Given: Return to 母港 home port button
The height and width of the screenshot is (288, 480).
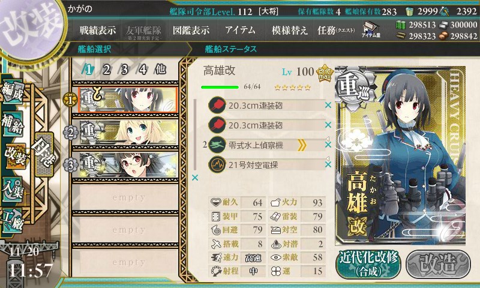Looking at the screenshot, I should click(43, 154).
